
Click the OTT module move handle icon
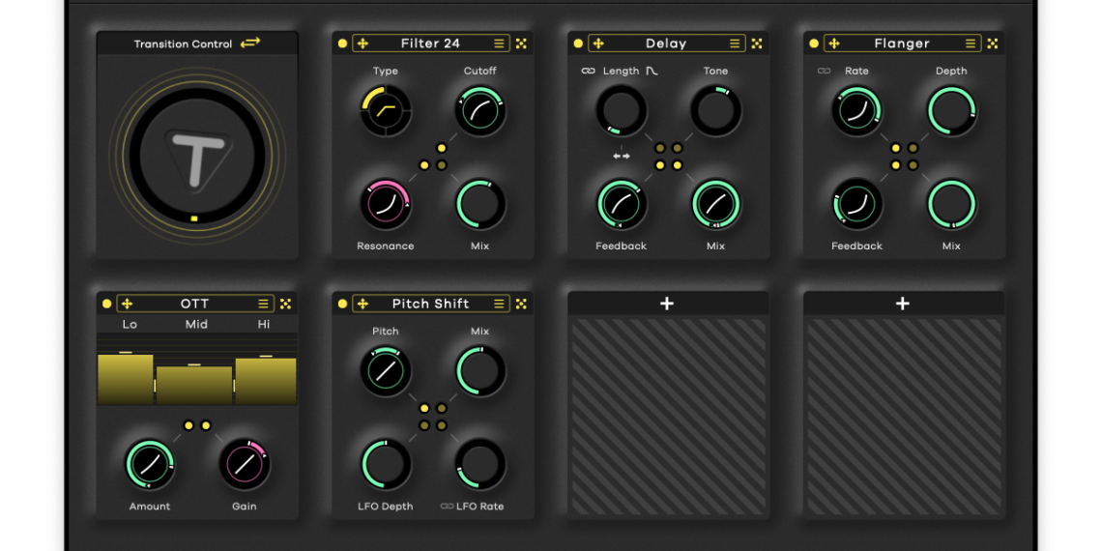pyautogui.click(x=127, y=304)
